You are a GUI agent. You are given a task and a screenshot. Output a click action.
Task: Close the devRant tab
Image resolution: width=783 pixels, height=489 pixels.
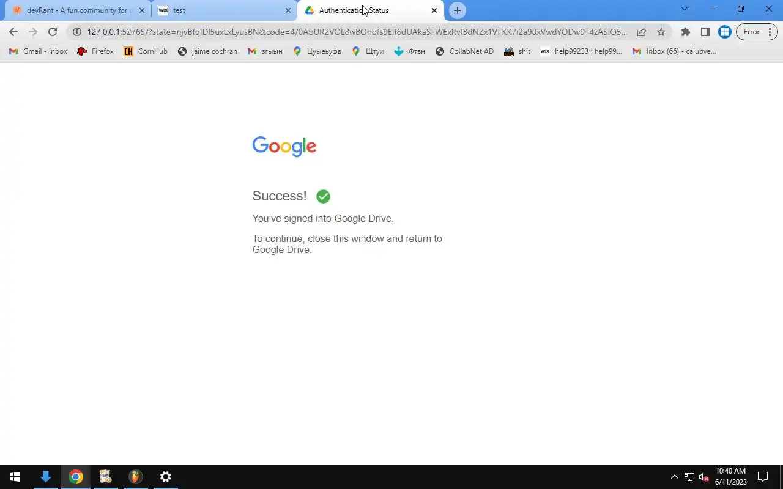pyautogui.click(x=142, y=10)
